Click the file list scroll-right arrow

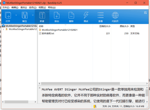(x=147, y=84)
